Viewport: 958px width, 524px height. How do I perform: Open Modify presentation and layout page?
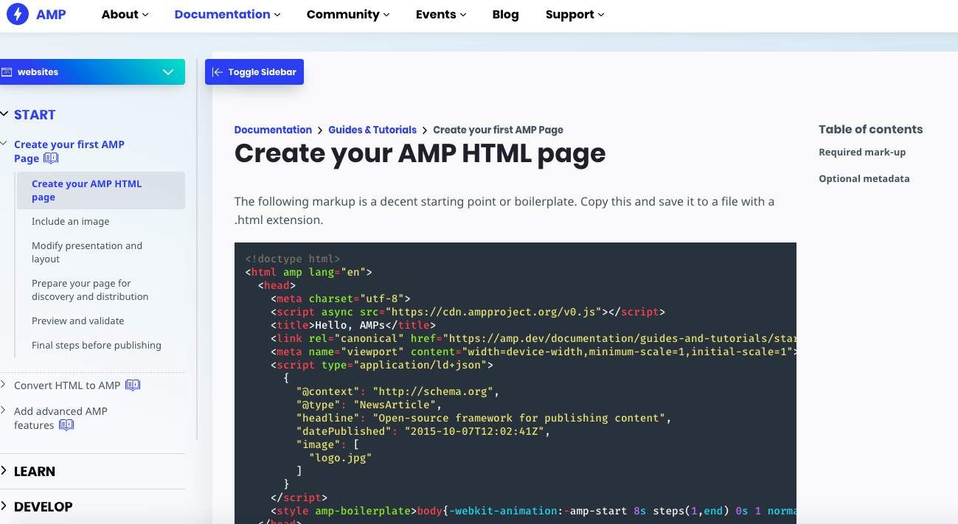(87, 252)
